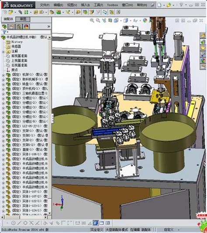This screenshot has height=233, width=207.
Task: Open the Toolbox menu
Action: click(112, 5)
